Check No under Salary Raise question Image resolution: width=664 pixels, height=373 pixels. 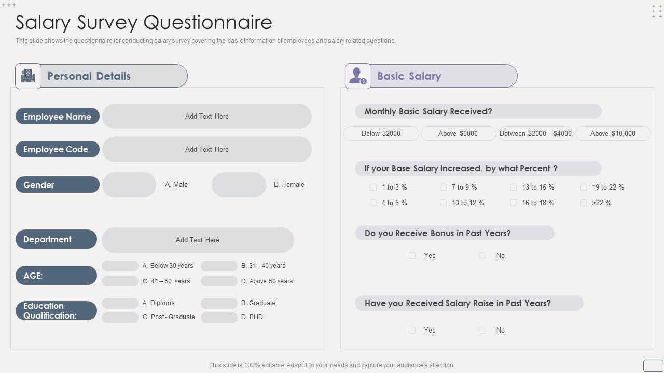pyautogui.click(x=482, y=330)
